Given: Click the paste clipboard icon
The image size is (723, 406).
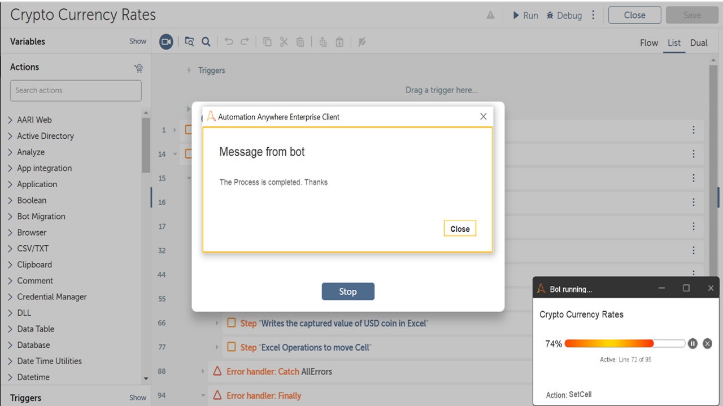Looking at the screenshot, I should click(x=300, y=42).
